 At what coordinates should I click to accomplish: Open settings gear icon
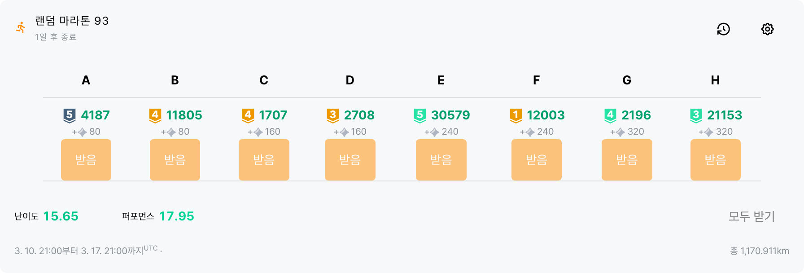767,29
